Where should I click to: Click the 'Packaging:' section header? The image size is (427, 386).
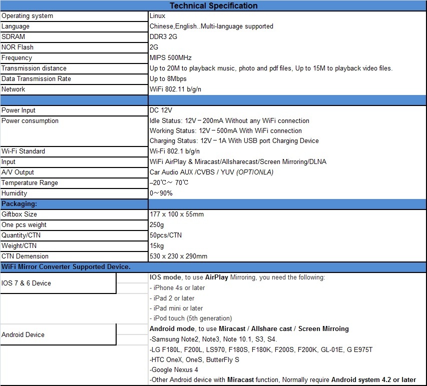pyautogui.click(x=20, y=203)
